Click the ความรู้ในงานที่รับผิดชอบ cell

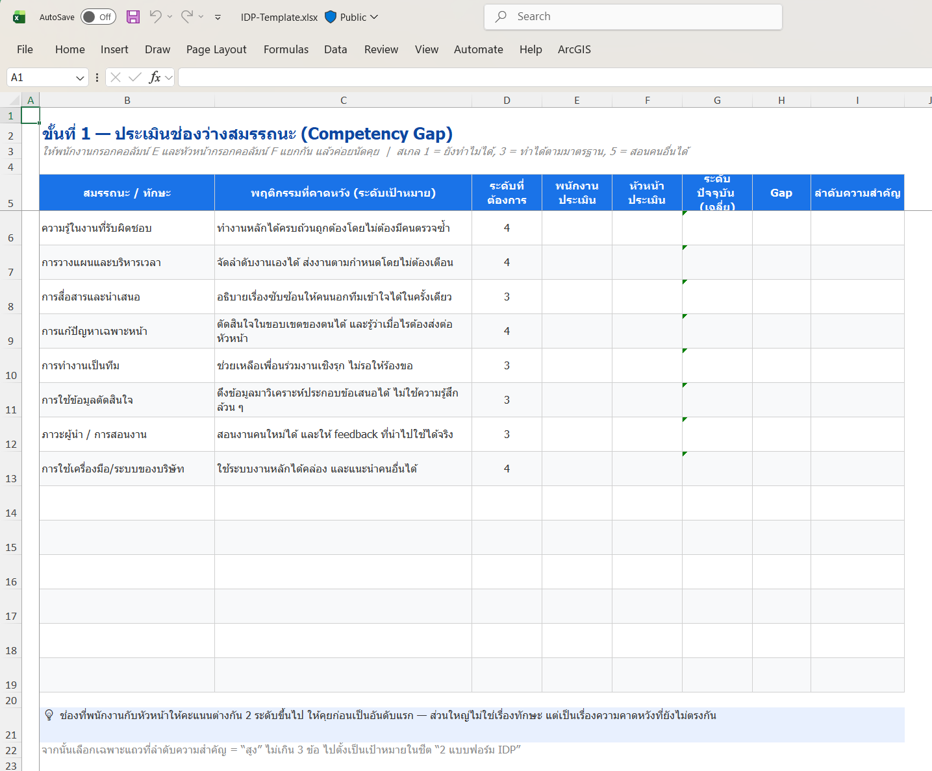pyautogui.click(x=127, y=228)
